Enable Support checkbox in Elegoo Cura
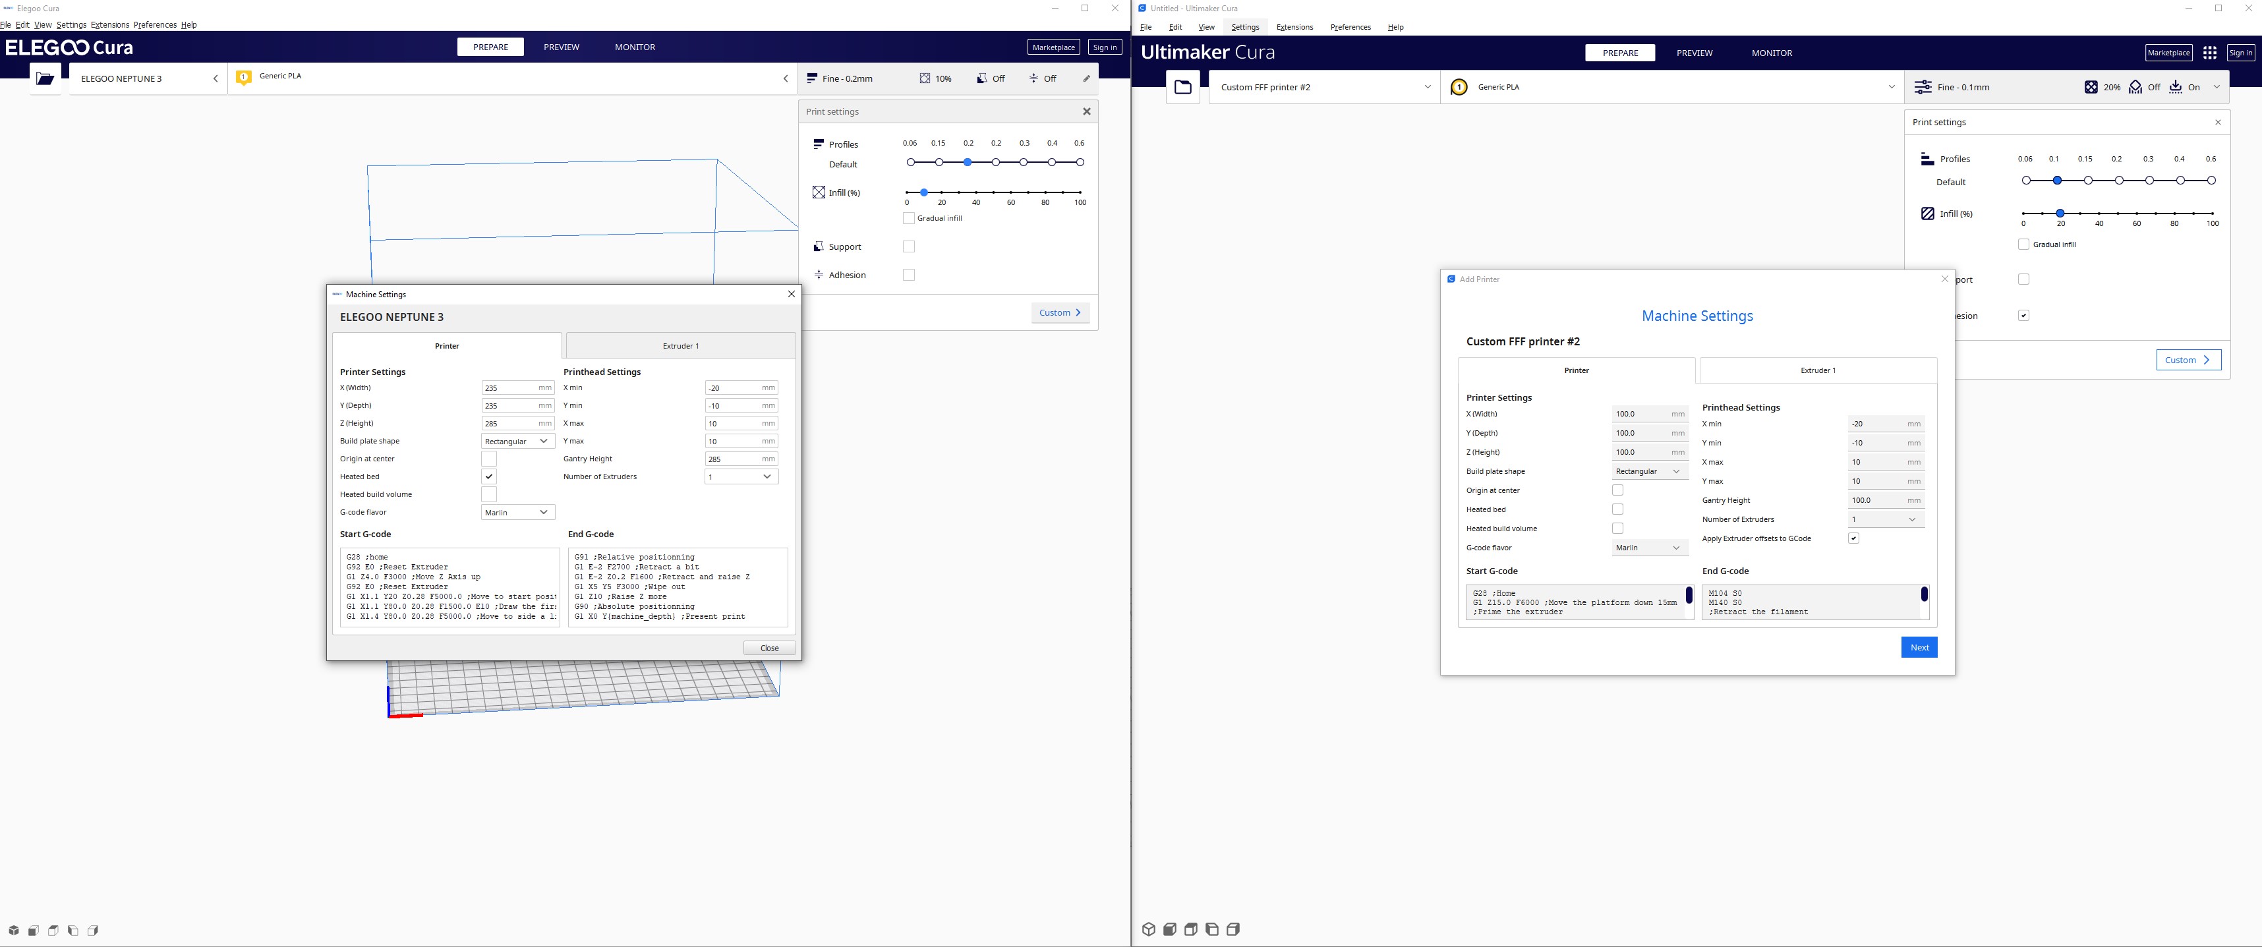This screenshot has height=947, width=2262. click(x=909, y=246)
